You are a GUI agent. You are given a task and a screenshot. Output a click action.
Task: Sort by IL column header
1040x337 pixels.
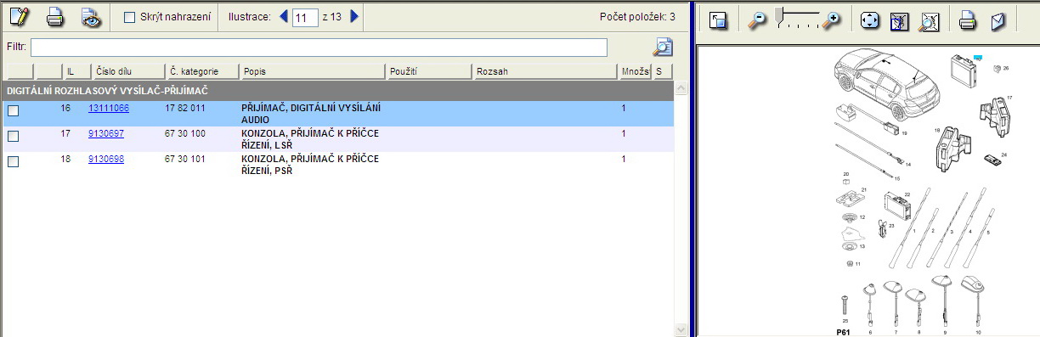[x=78, y=72]
